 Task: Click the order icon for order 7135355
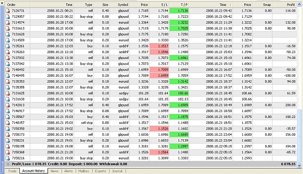click(x=8, y=87)
